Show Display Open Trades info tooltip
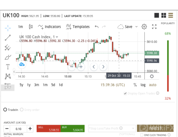This screenshot has height=137, width=178. click(158, 93)
